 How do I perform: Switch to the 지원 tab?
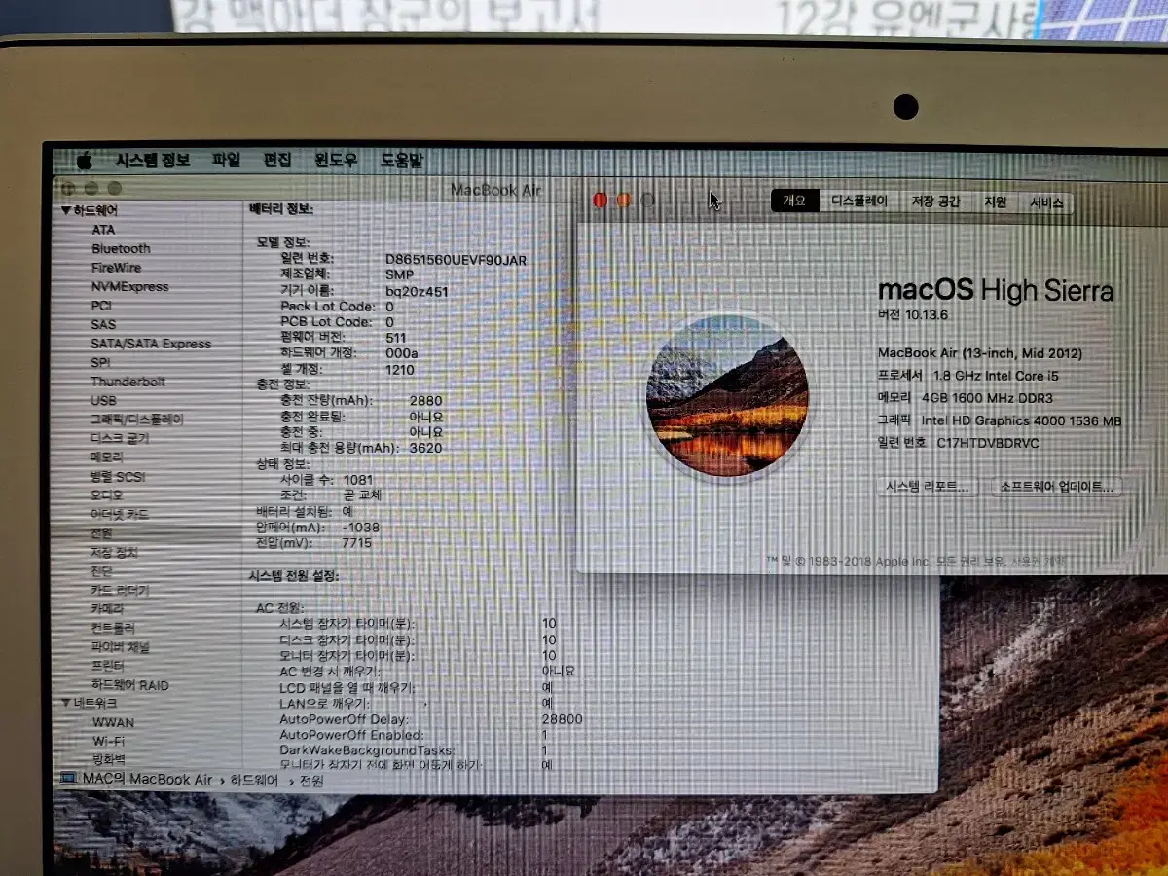(x=995, y=201)
